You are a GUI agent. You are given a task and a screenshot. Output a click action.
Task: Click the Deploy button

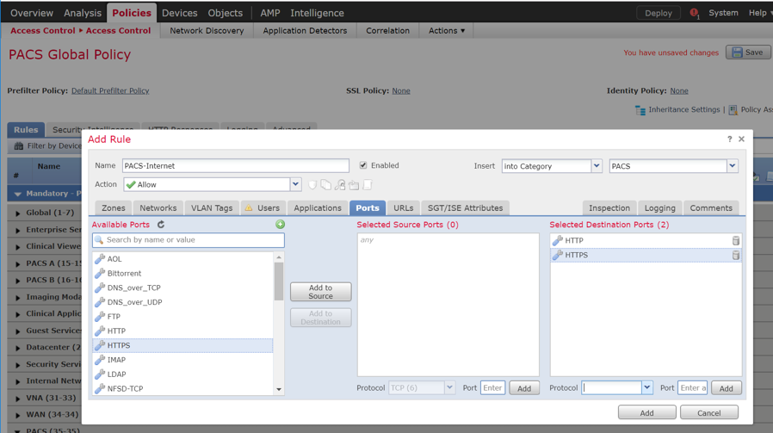click(x=659, y=13)
